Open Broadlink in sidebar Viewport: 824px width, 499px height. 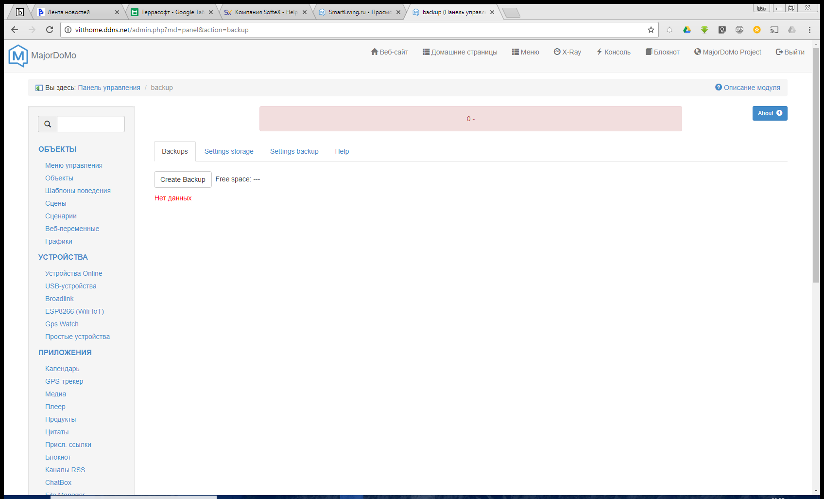click(59, 299)
